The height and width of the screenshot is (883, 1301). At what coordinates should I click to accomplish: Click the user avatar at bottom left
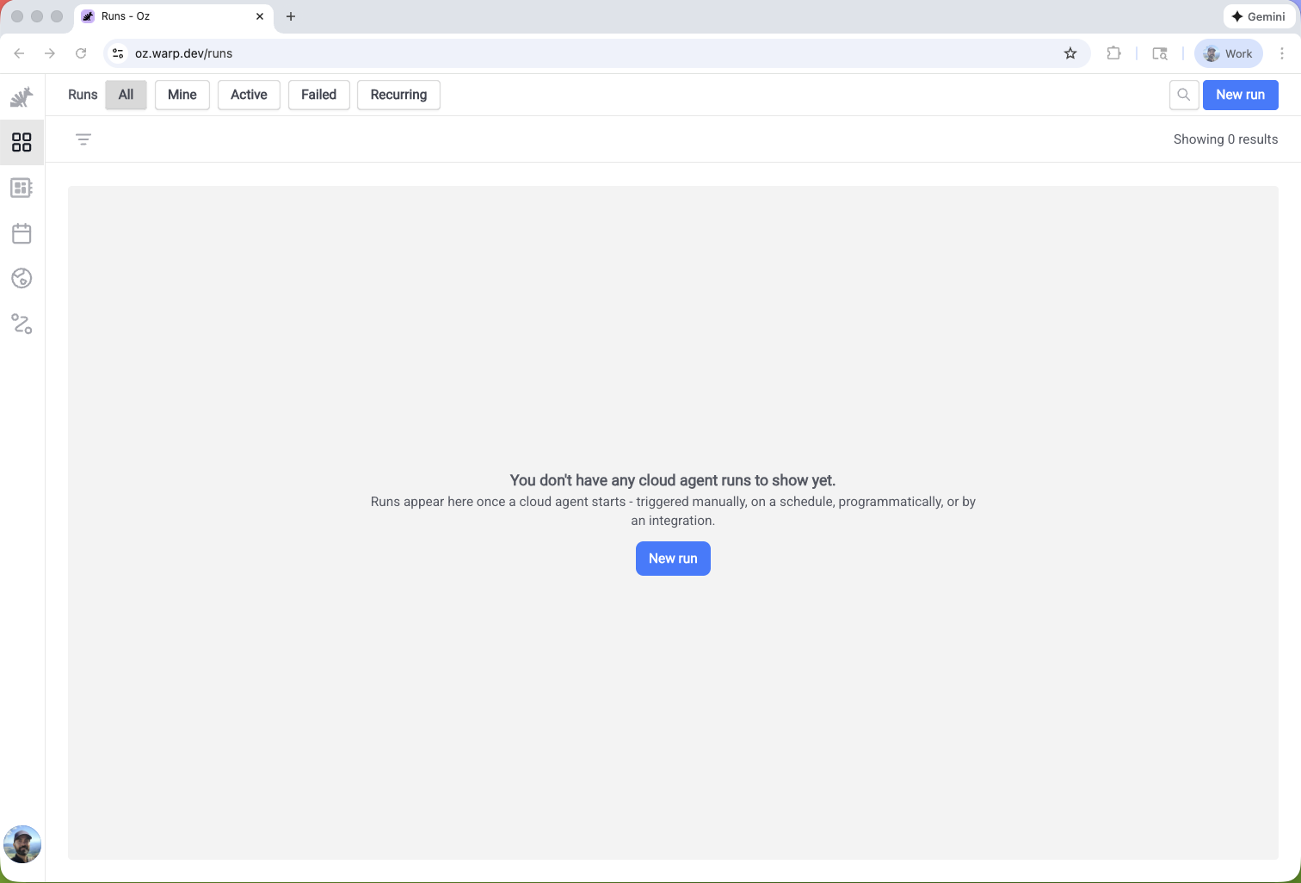coord(22,844)
